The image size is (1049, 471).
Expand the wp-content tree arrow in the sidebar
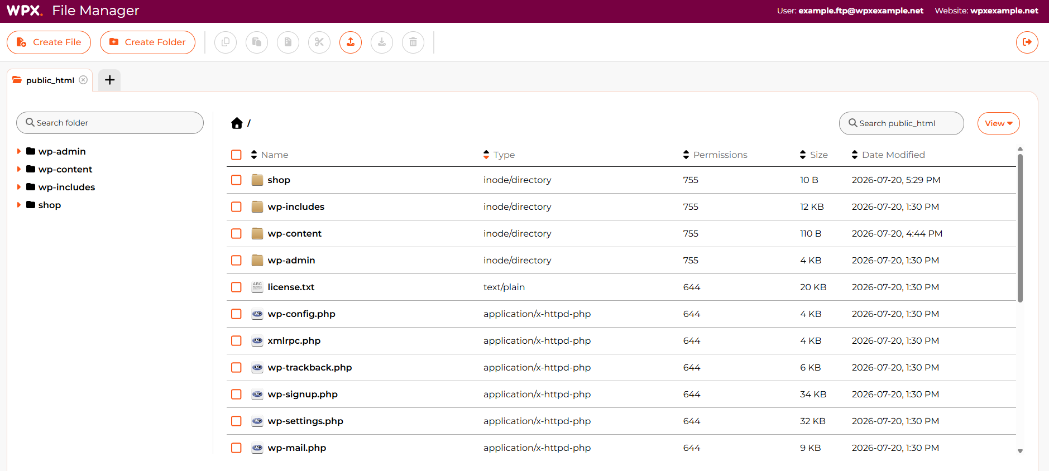pyautogui.click(x=19, y=169)
